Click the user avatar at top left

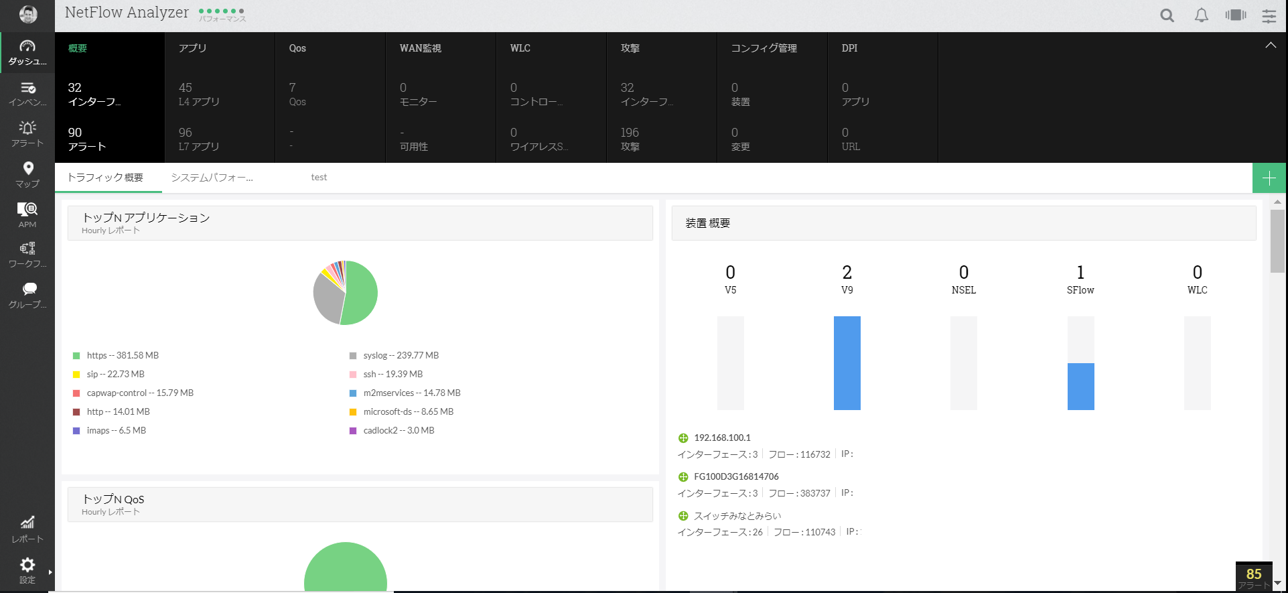coord(28,14)
